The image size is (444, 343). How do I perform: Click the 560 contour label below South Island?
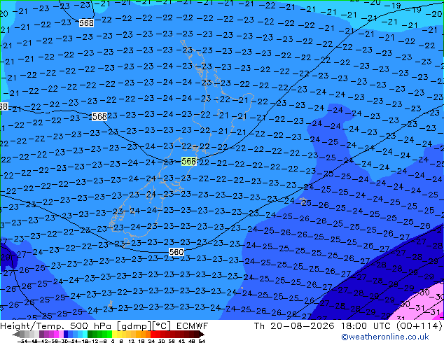(x=176, y=252)
